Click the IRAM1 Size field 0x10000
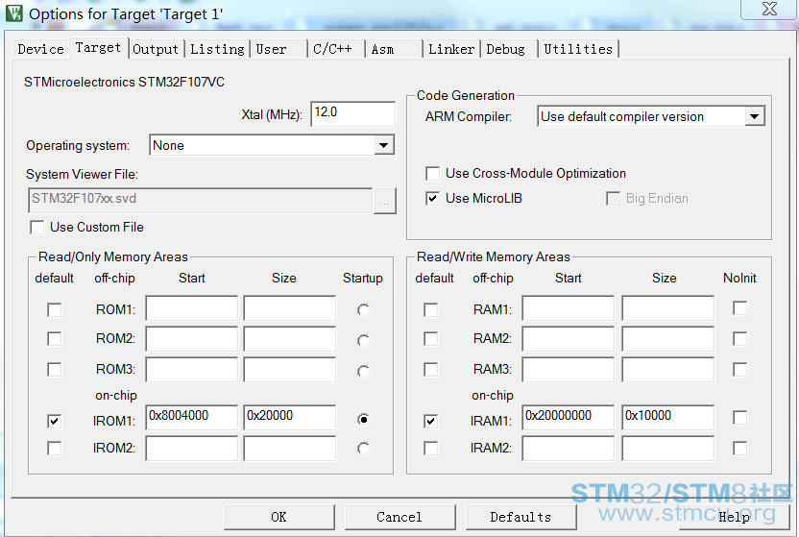 tap(668, 417)
